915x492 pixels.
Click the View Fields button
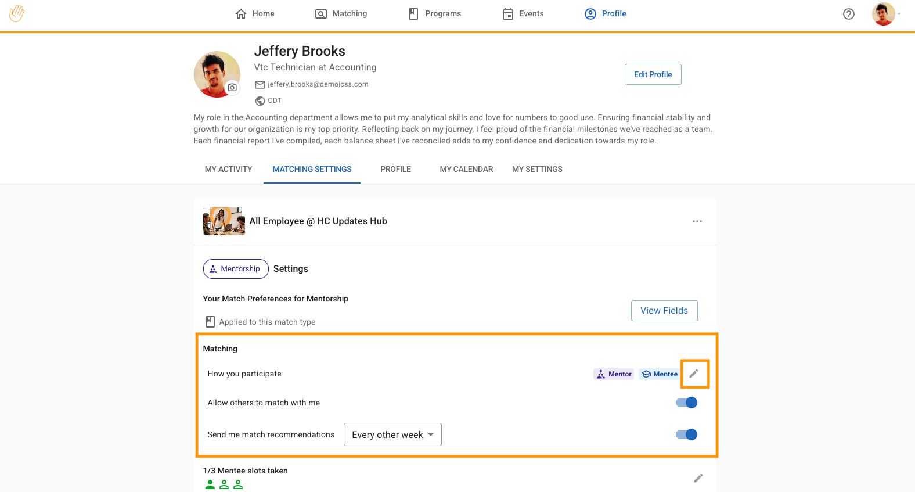664,311
